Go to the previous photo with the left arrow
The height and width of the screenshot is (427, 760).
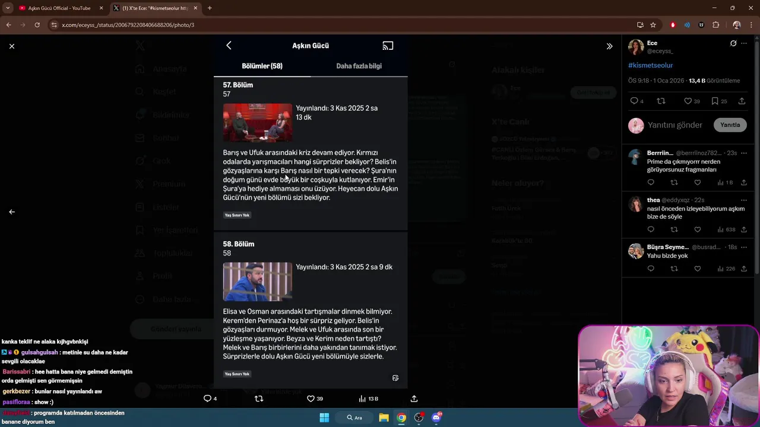[x=12, y=212]
